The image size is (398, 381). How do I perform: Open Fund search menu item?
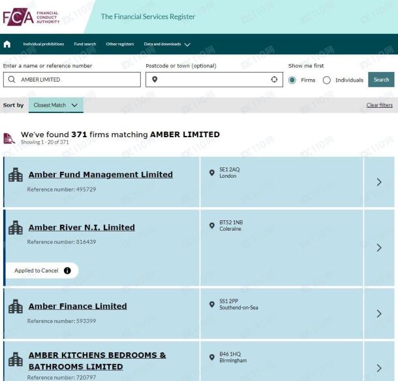tap(85, 44)
